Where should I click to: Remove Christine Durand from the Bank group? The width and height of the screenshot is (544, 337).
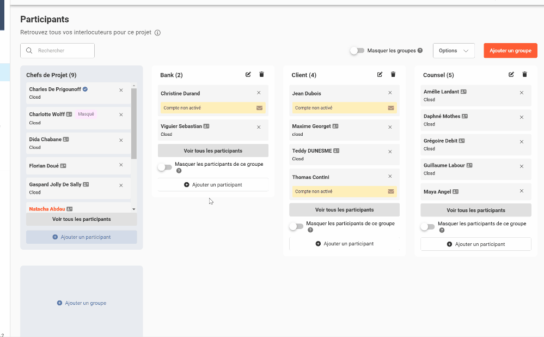(x=259, y=93)
